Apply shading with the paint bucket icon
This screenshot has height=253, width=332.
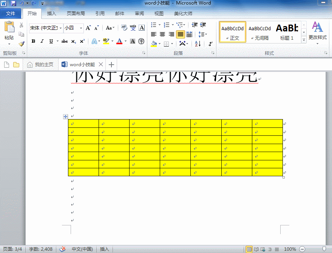pos(154,44)
